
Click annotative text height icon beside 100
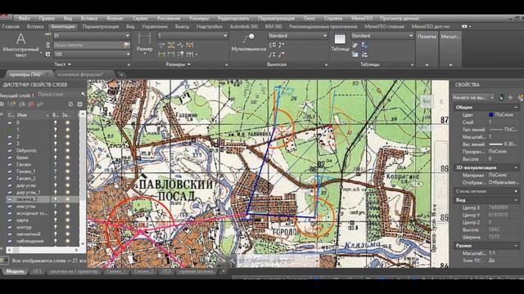[47, 54]
